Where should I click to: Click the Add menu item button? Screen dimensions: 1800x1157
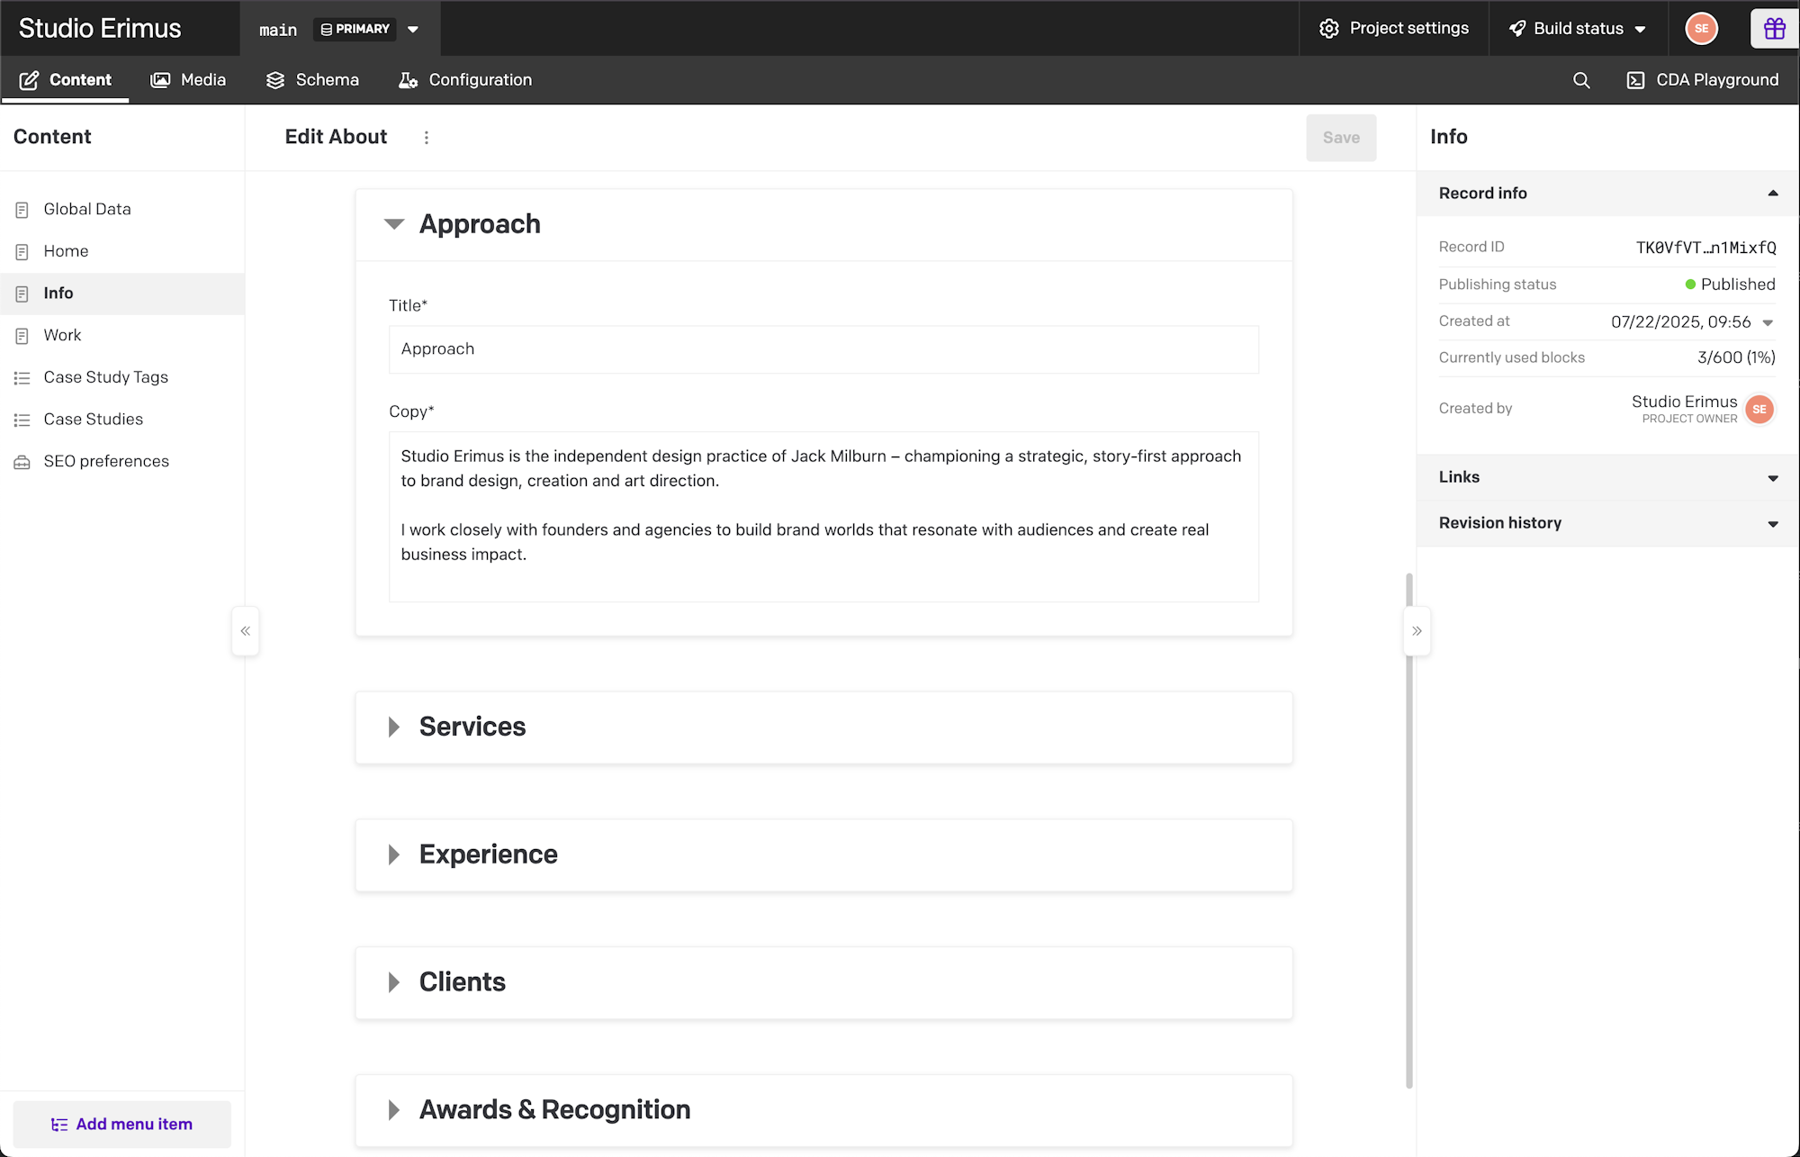click(122, 1124)
